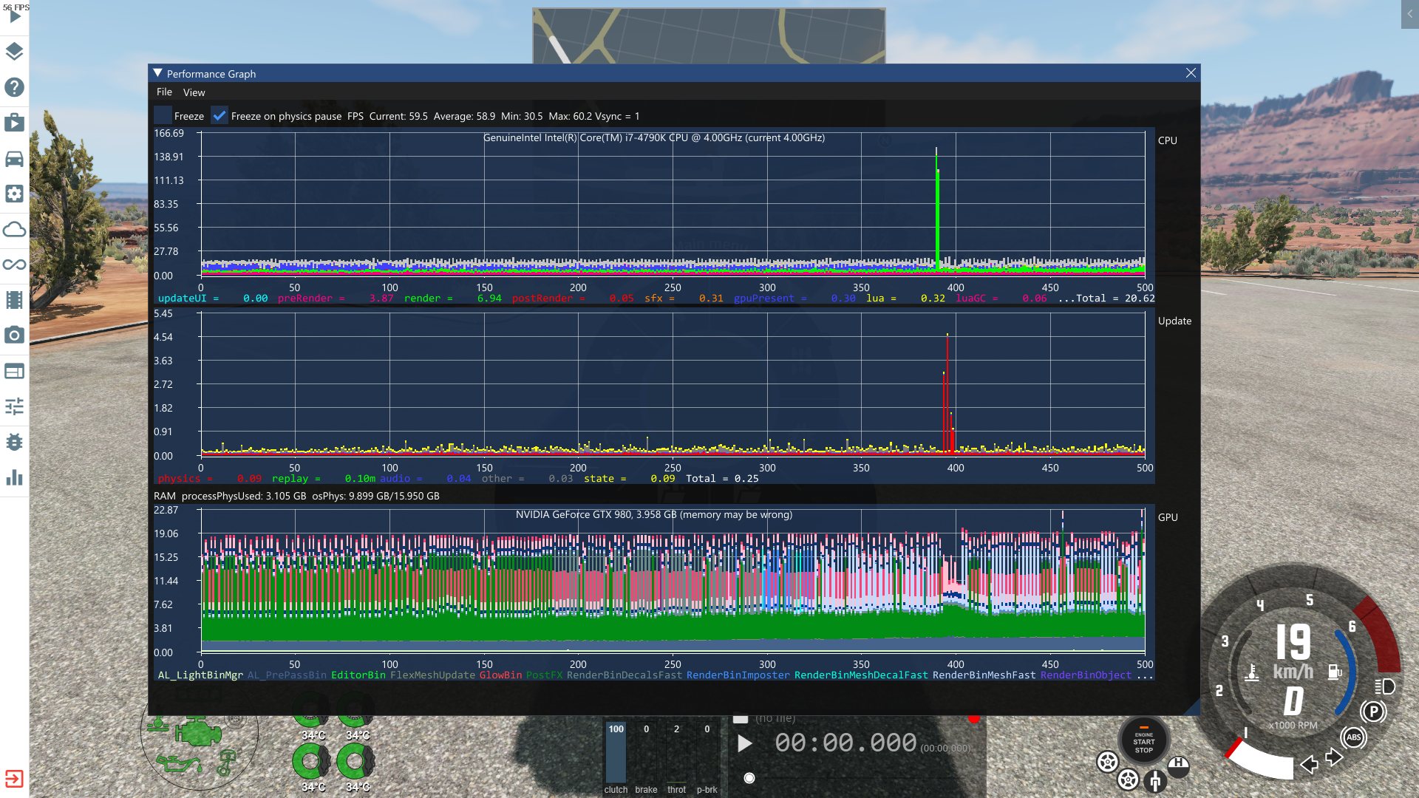The height and width of the screenshot is (798, 1419).
Task: Click the Update graph plot area
Action: click(x=673, y=384)
